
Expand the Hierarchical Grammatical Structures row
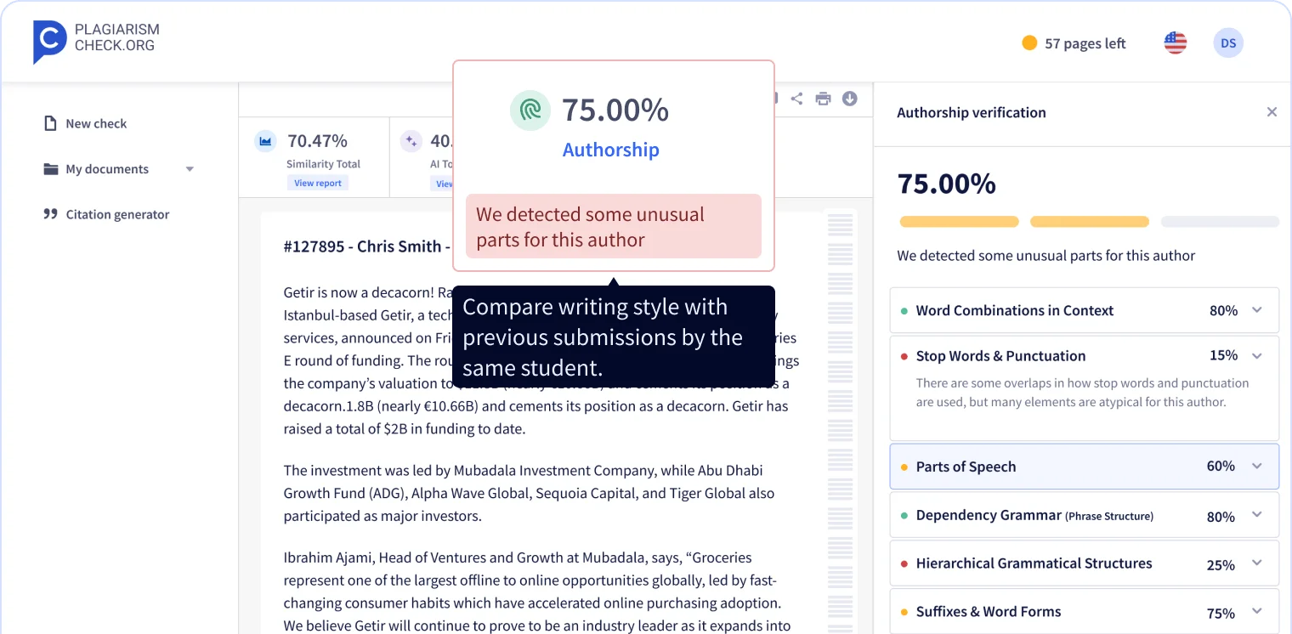(x=1257, y=563)
